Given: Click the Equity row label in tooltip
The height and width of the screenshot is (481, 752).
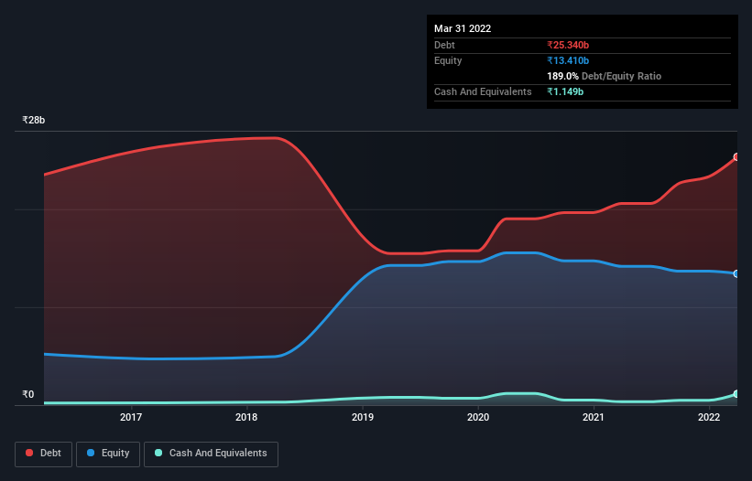Looking at the screenshot, I should (x=448, y=60).
